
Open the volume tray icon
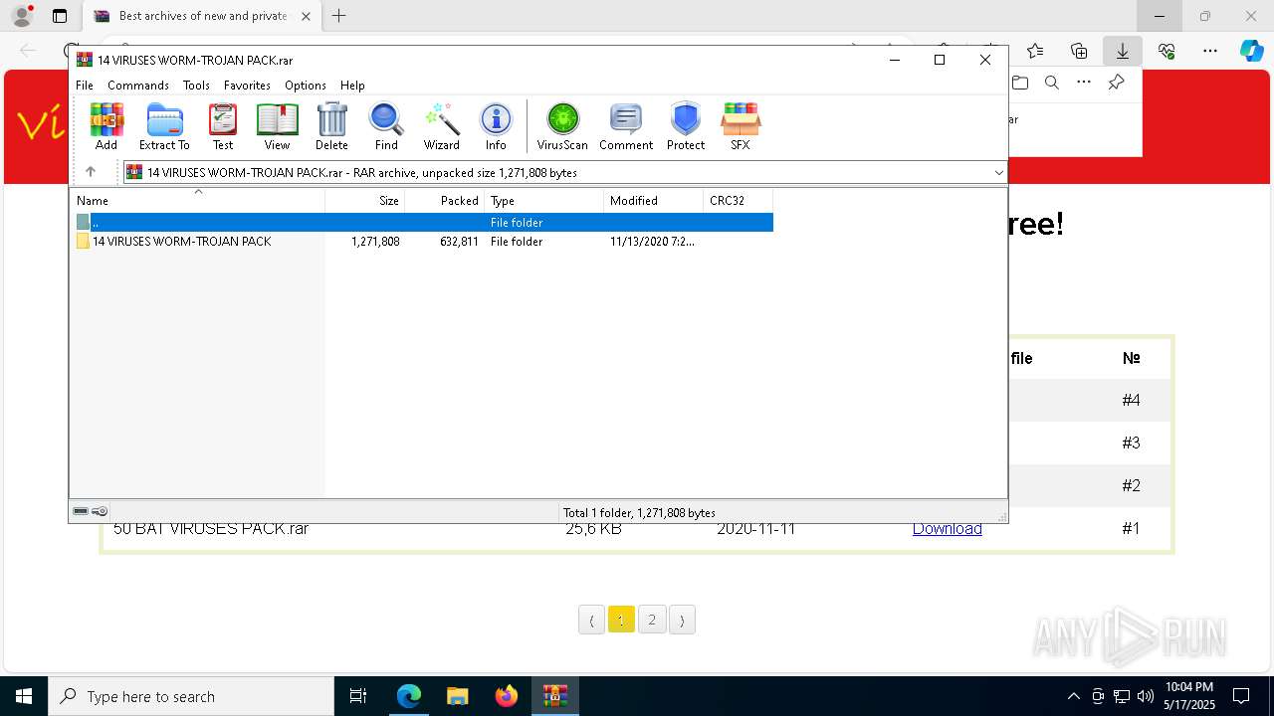[1146, 696]
